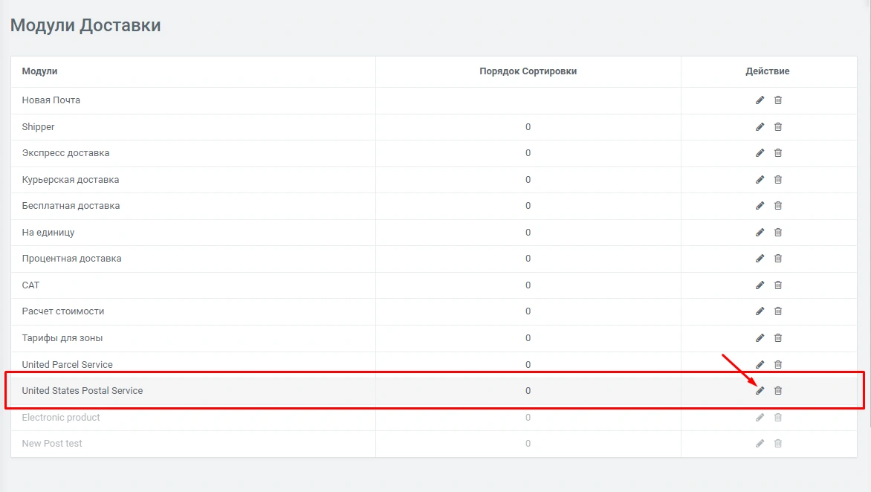Select the United States Postal Service row name
Image resolution: width=871 pixels, height=492 pixels.
click(82, 391)
